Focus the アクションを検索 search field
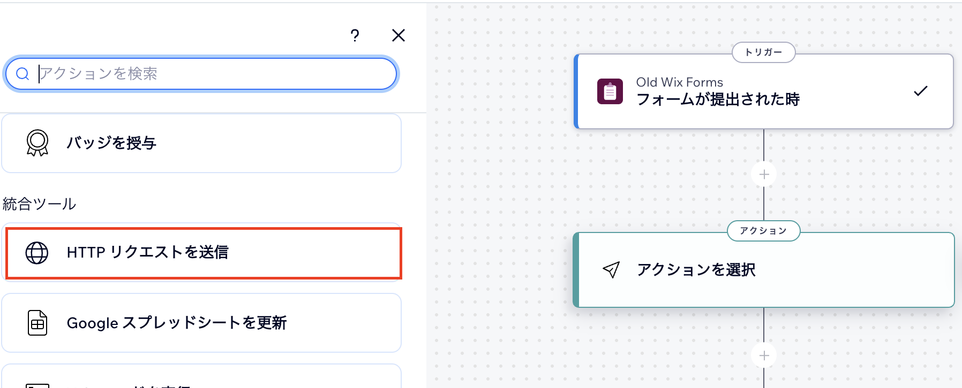The image size is (962, 388). [214, 74]
